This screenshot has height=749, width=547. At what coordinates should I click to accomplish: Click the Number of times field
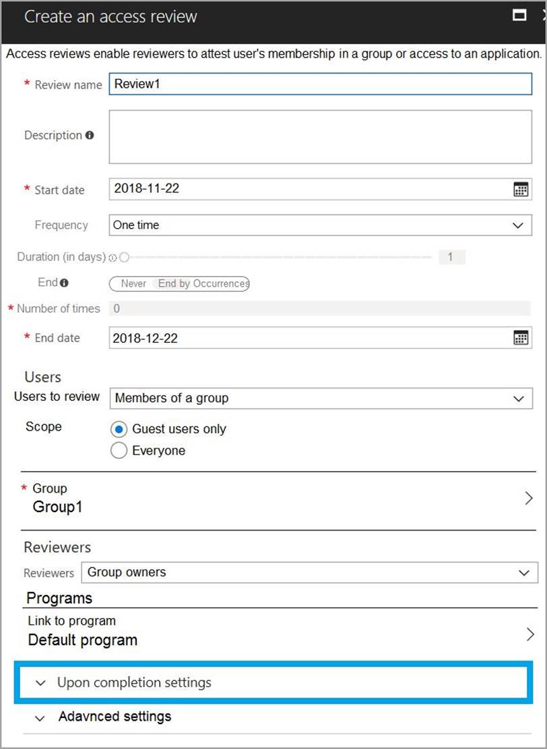[320, 309]
